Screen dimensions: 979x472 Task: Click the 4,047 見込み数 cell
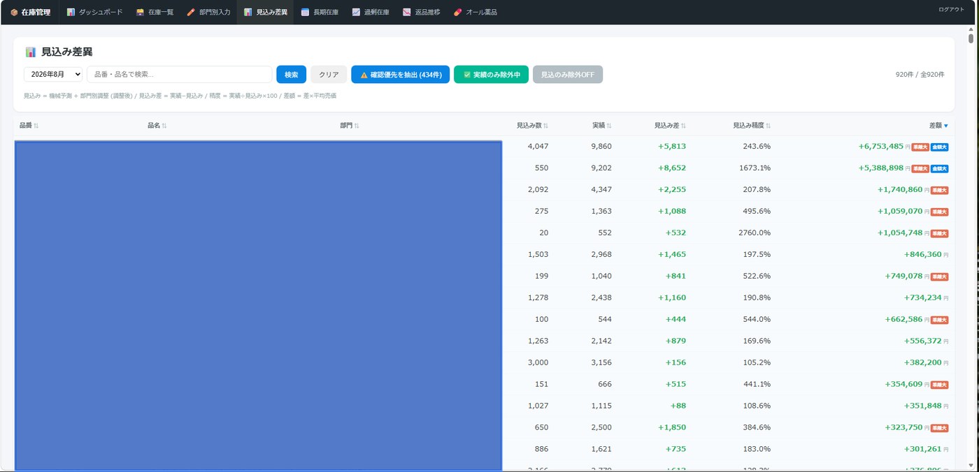pos(538,147)
